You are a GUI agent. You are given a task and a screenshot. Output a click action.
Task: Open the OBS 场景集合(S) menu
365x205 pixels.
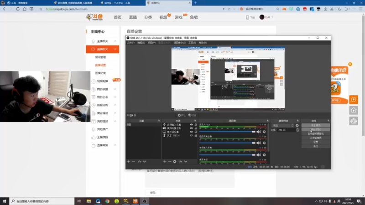coord(179,43)
